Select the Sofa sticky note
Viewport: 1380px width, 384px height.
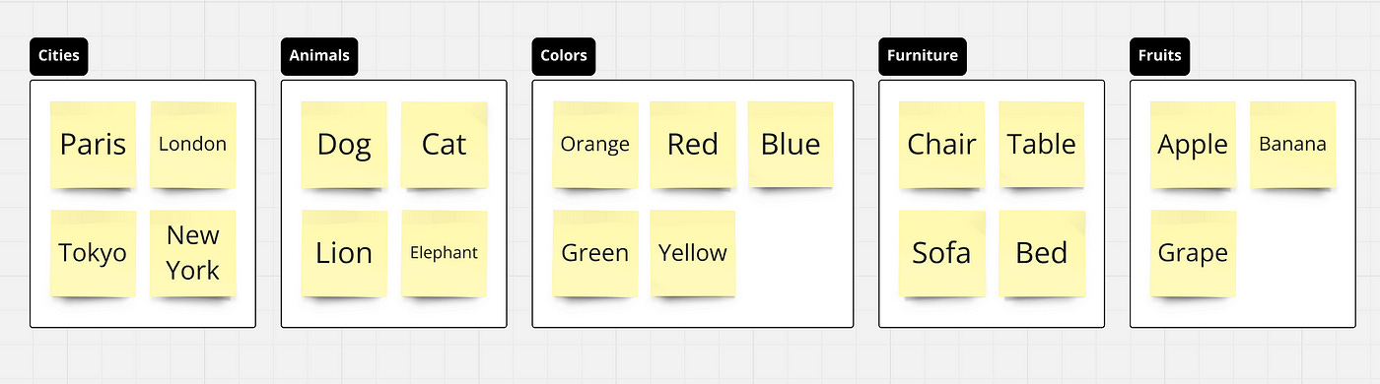coord(941,253)
